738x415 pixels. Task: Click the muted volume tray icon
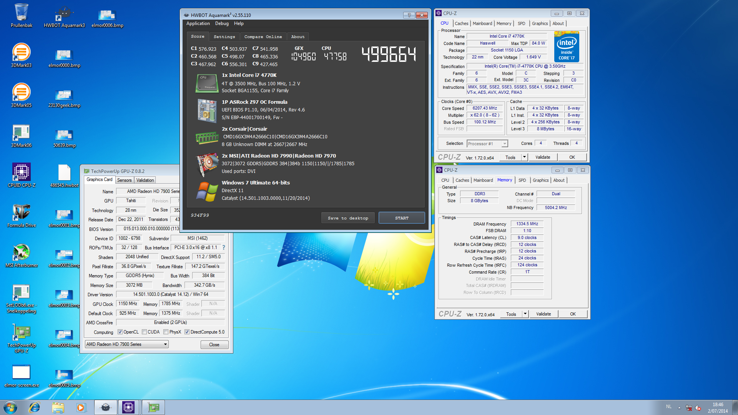coord(698,408)
